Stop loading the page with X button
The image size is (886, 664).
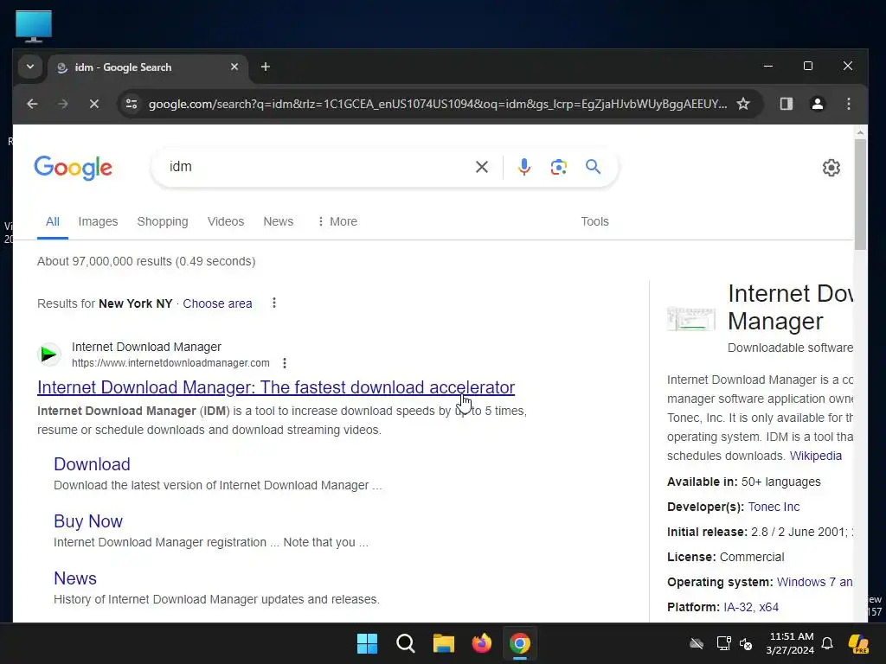93,104
